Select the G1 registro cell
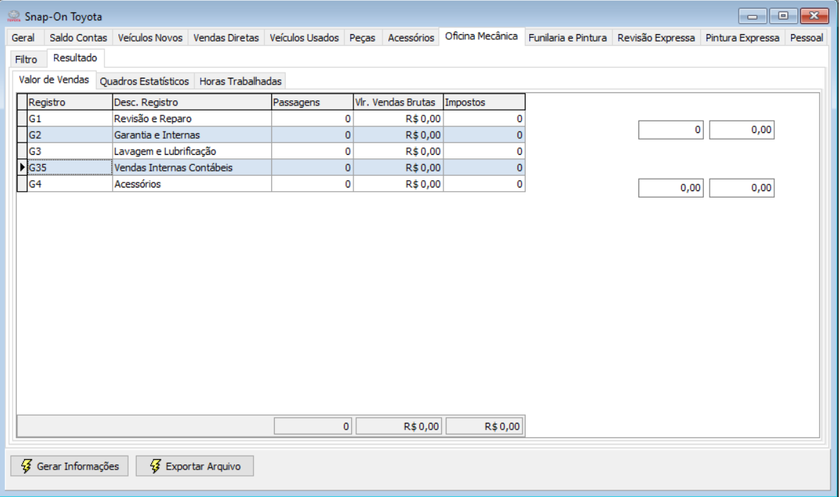Viewport: 839px width, 497px height. click(x=70, y=118)
